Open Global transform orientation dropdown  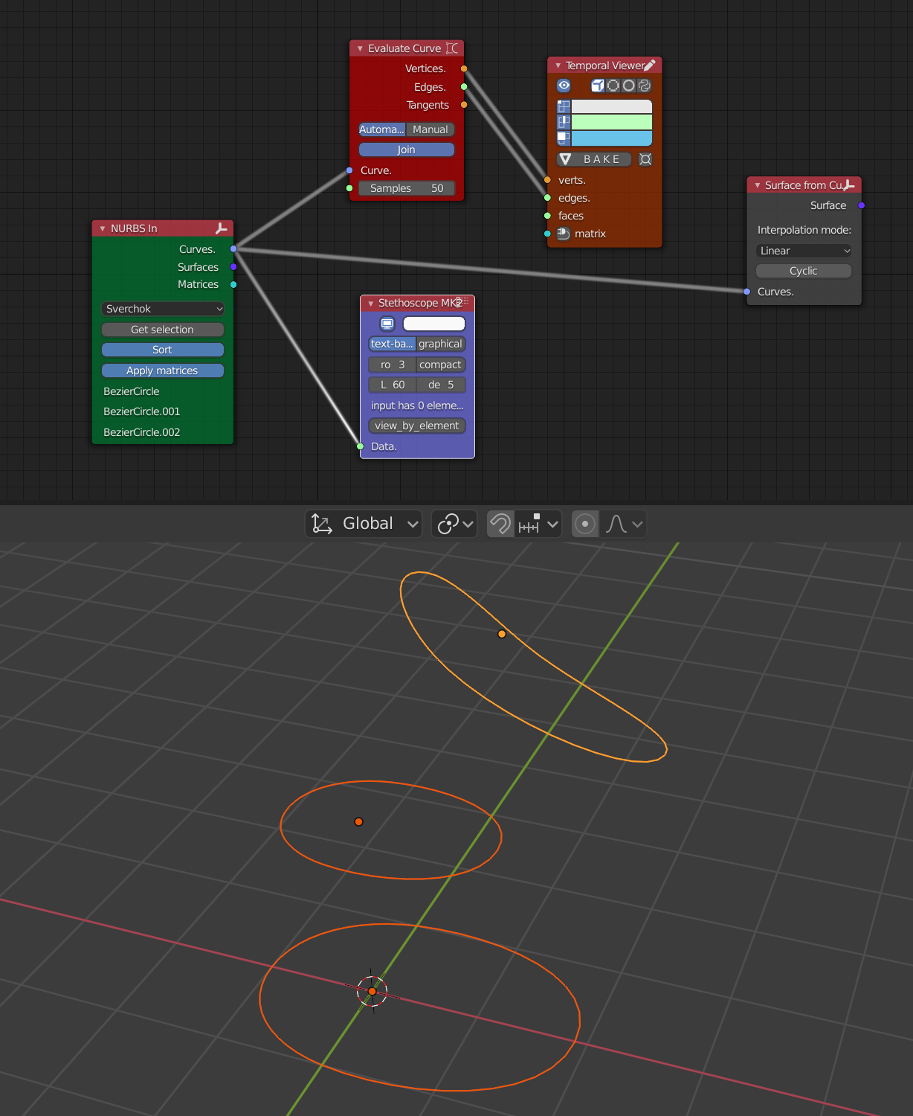click(x=364, y=524)
